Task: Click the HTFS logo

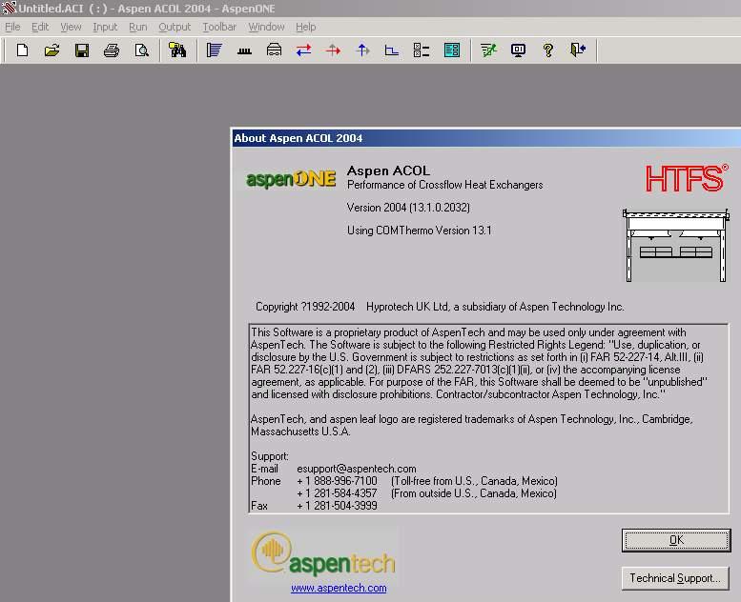Action: [x=687, y=178]
